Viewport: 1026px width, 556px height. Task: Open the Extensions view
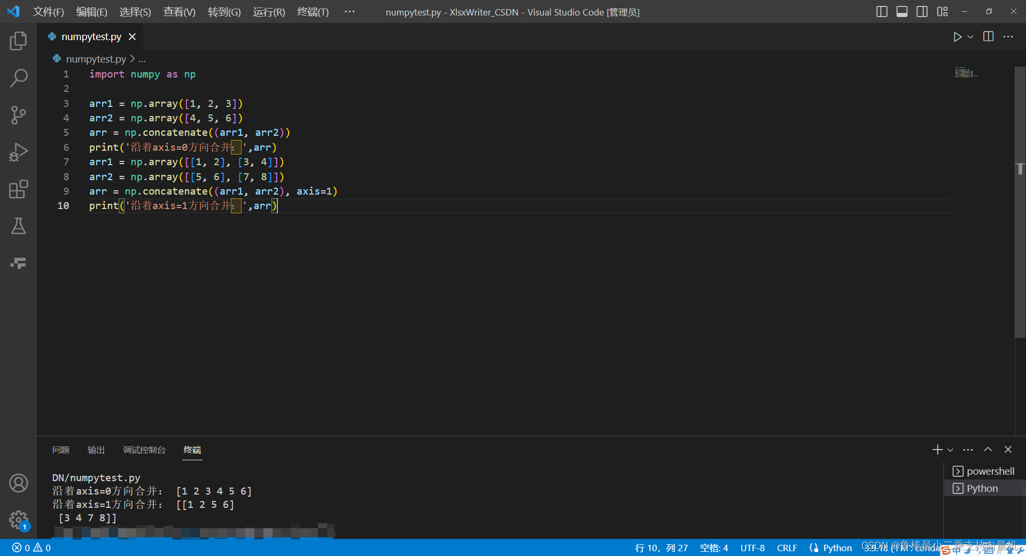pos(18,189)
